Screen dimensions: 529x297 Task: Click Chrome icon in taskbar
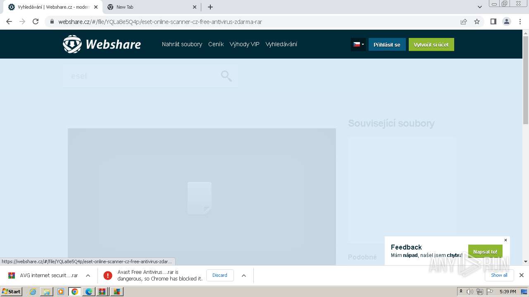pos(75,292)
